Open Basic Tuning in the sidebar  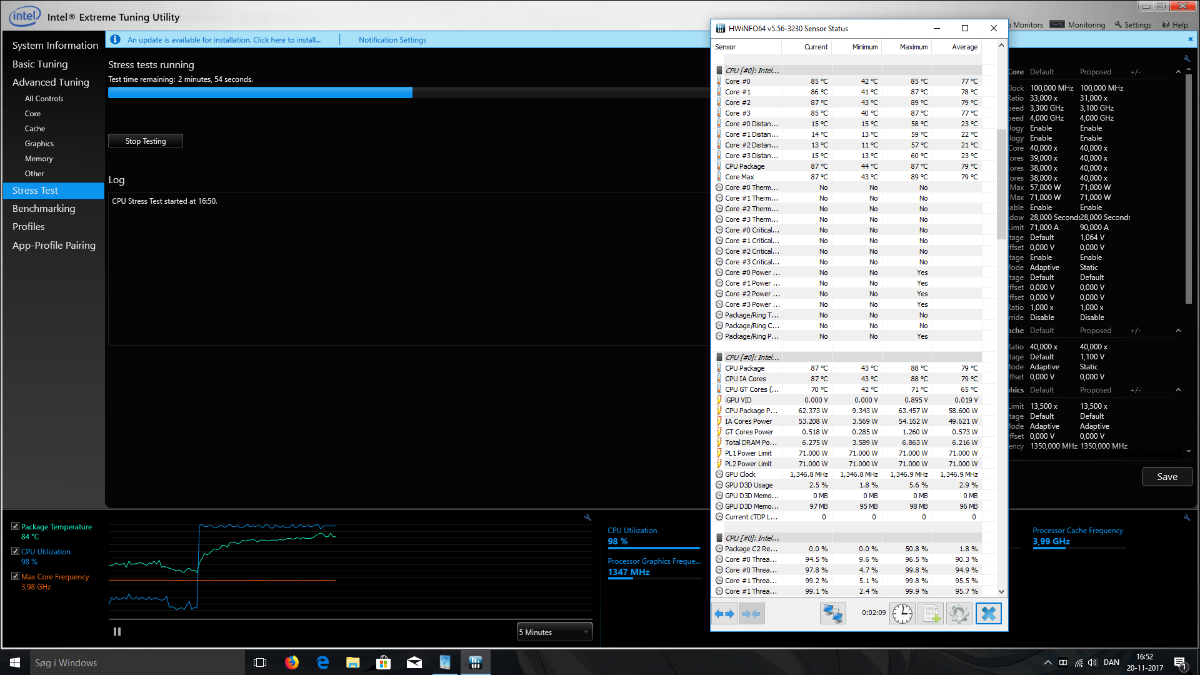[x=40, y=64]
